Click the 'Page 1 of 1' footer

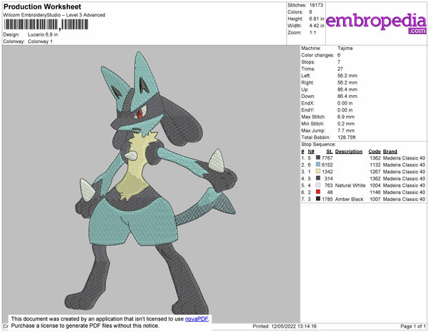pyautogui.click(x=413, y=326)
